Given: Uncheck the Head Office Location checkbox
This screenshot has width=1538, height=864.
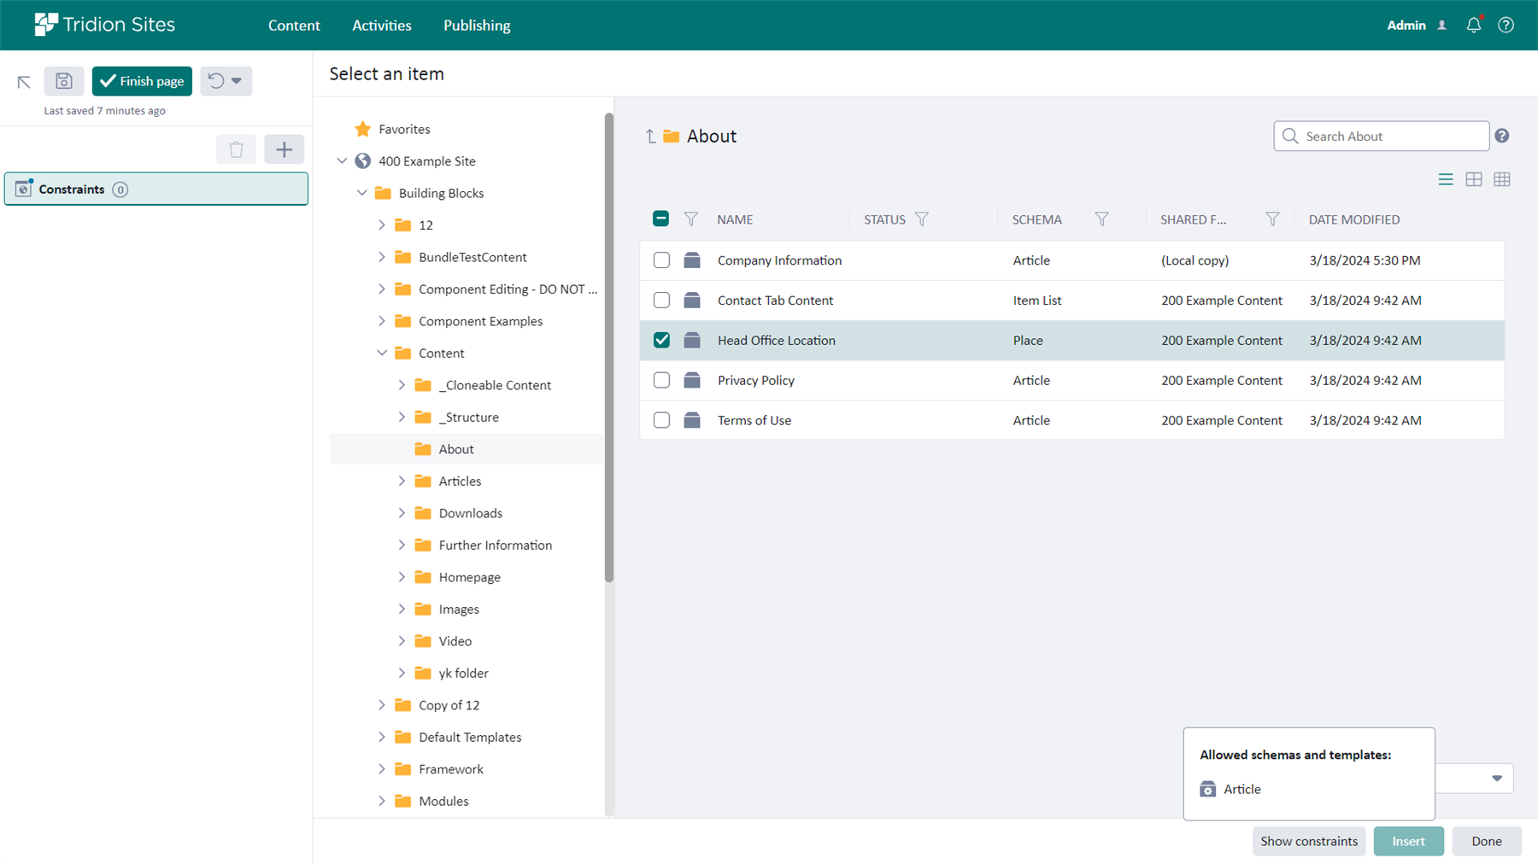Looking at the screenshot, I should click(661, 340).
